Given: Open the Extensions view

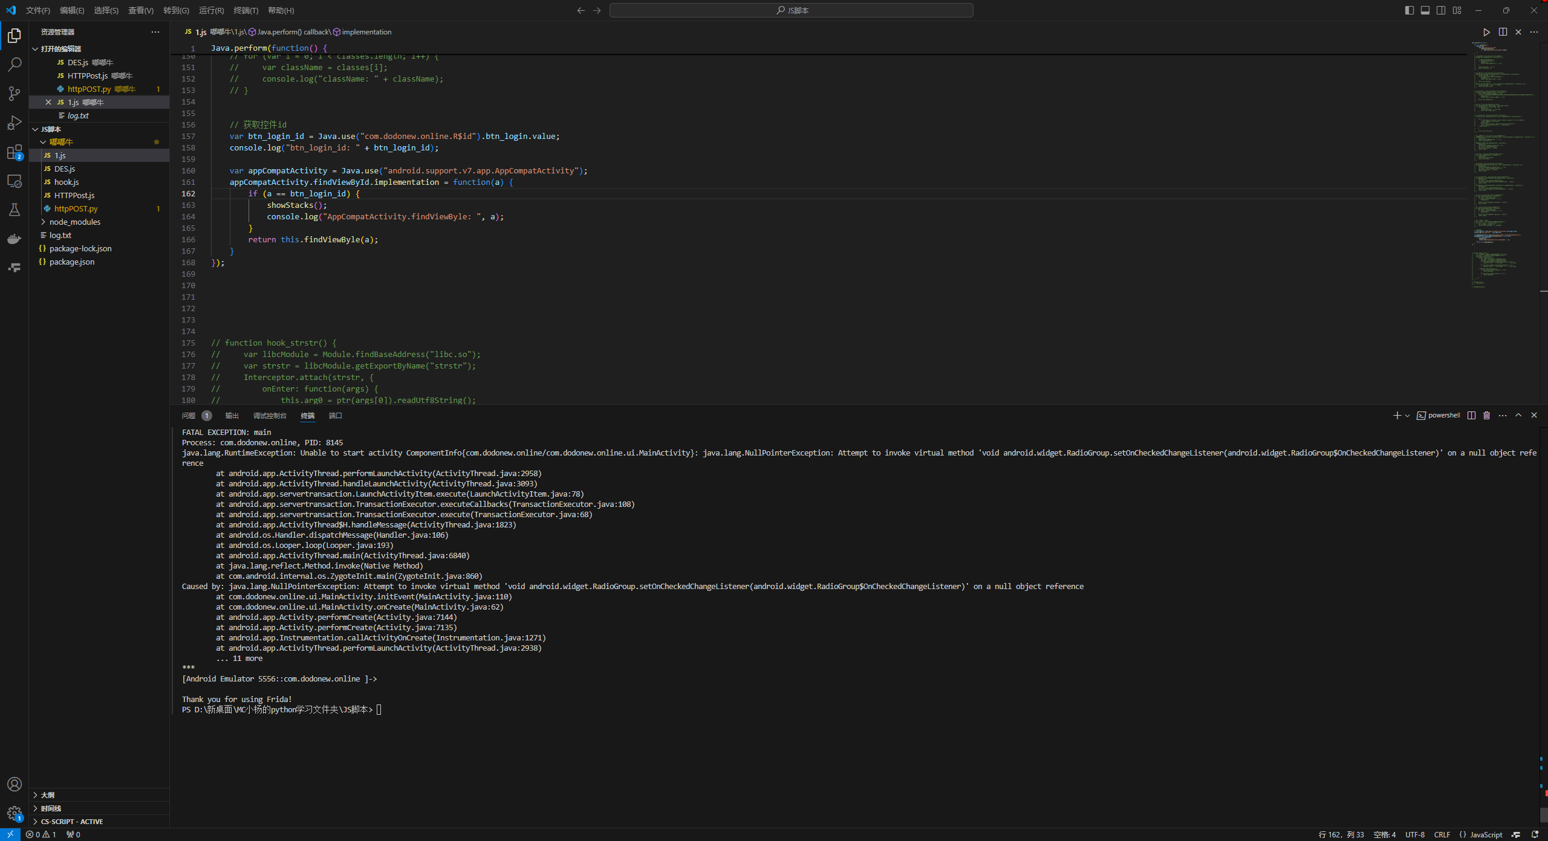Looking at the screenshot, I should 15,152.
